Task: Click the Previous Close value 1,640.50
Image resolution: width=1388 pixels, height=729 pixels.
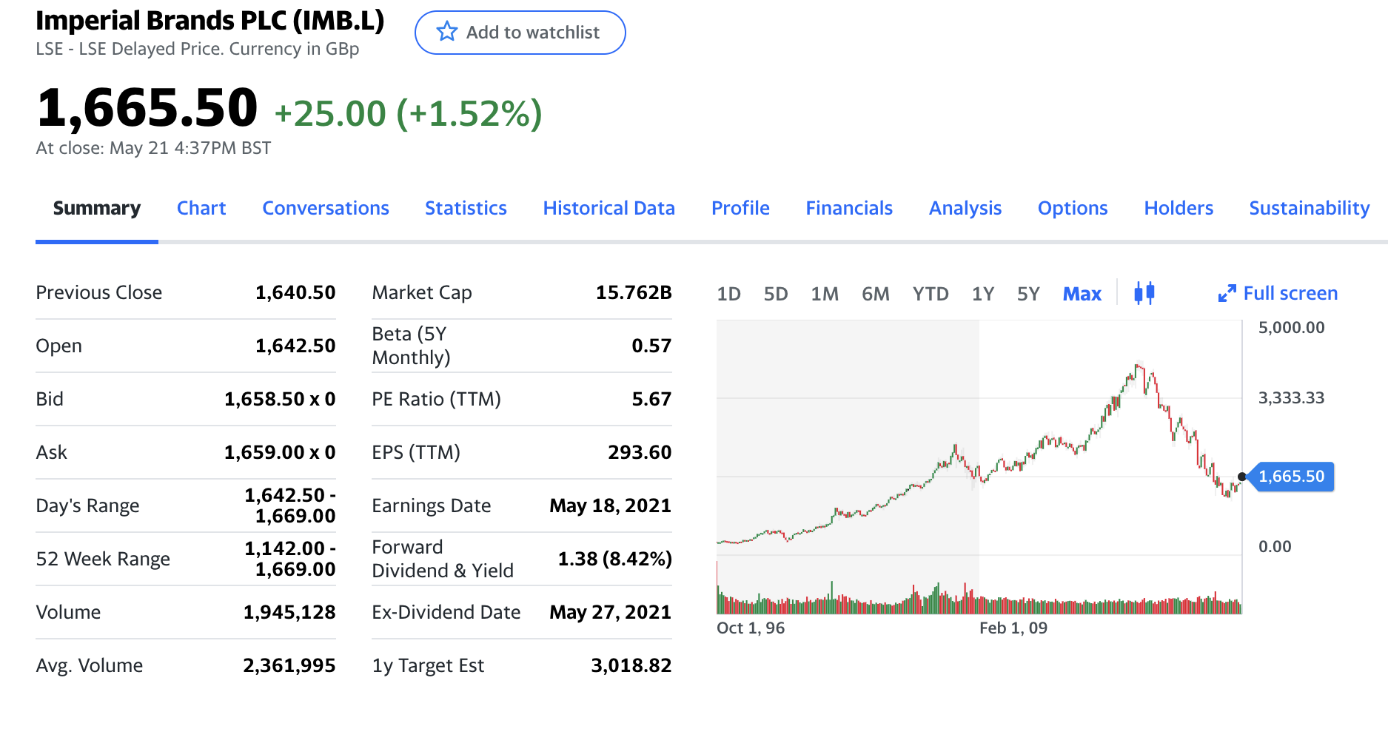Action: coord(295,292)
